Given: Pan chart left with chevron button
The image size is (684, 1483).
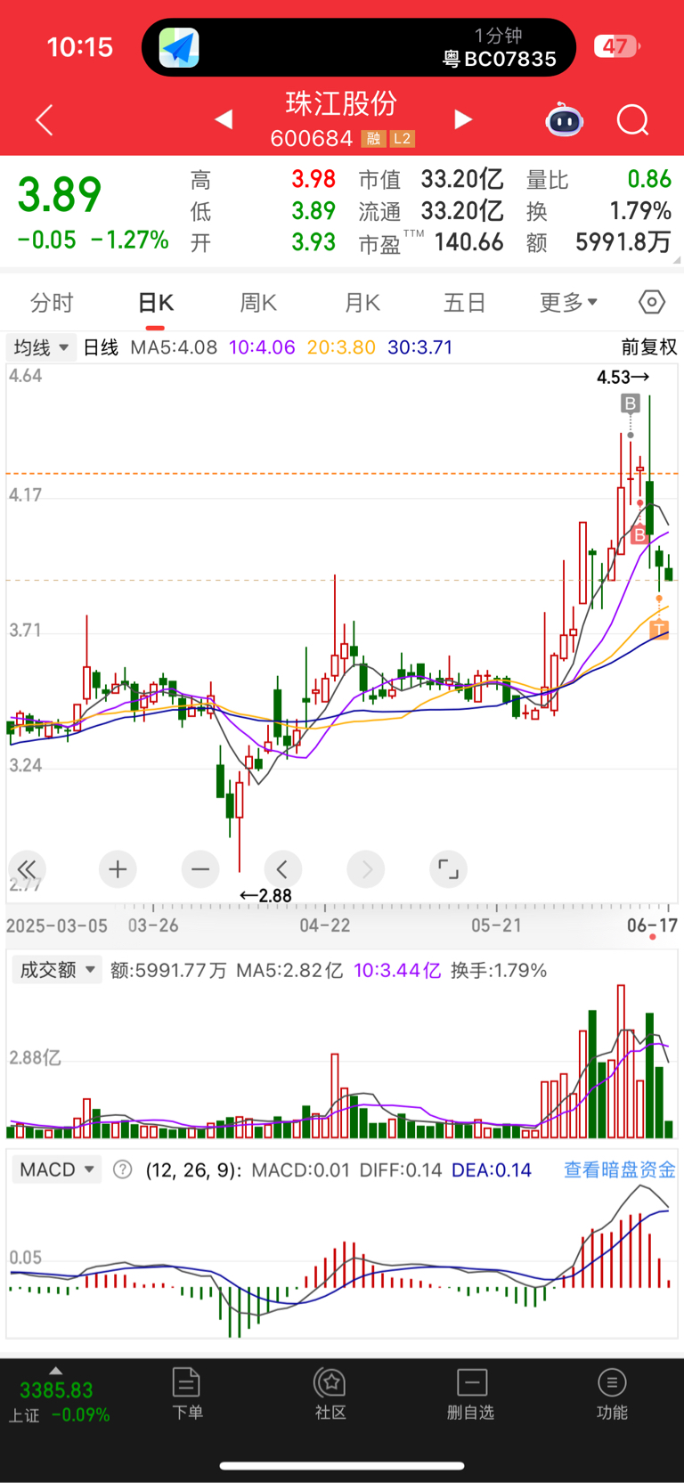Looking at the screenshot, I should point(283,869).
